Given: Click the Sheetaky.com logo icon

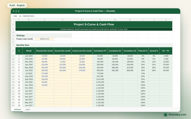Looking at the screenshot, I should 165,115.
